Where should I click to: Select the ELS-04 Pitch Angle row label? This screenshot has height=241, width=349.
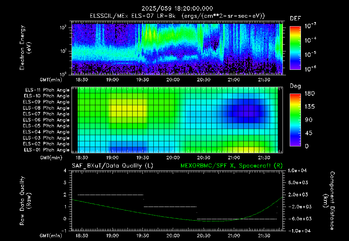click(x=46, y=132)
